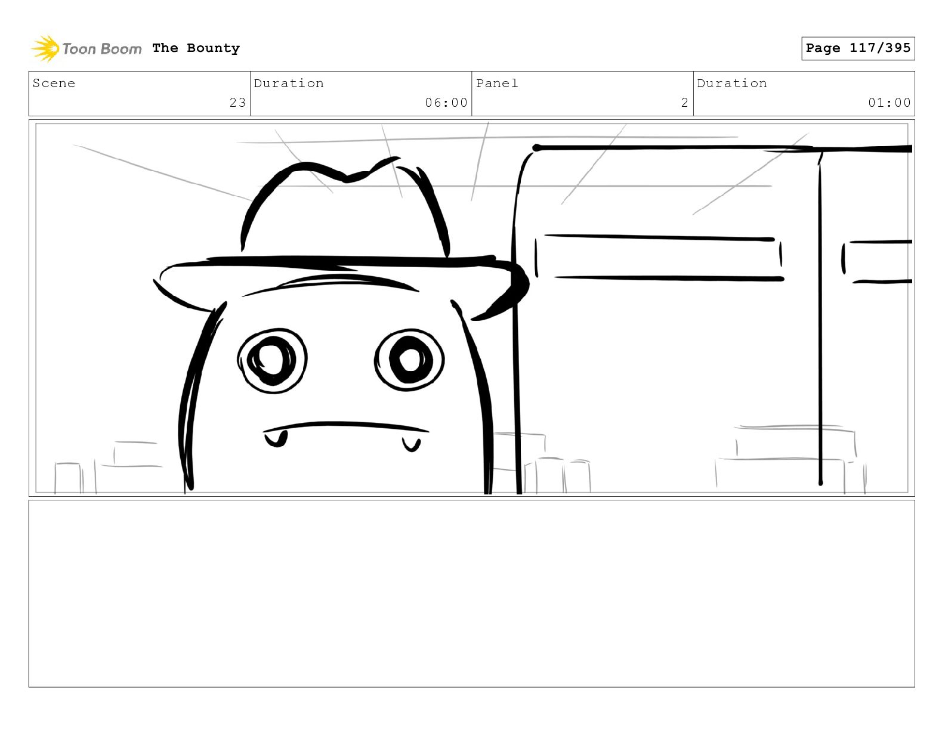Click the title text "The Bounty"
Image resolution: width=945 pixels, height=730 pixels.
pos(196,48)
